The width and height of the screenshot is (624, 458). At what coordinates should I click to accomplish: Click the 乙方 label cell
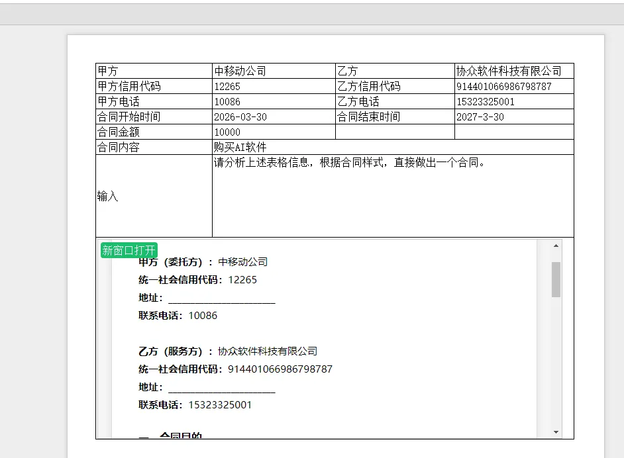pyautogui.click(x=395, y=71)
